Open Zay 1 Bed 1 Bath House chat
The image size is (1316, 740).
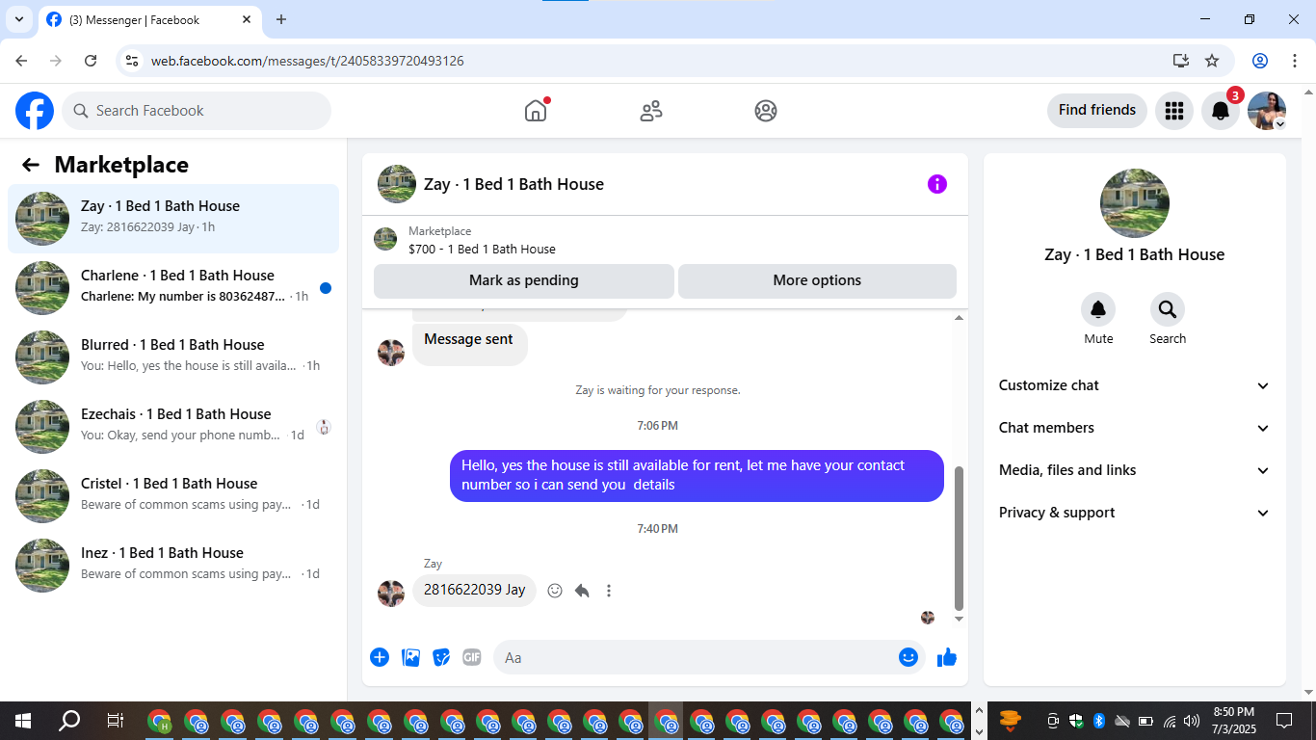tap(173, 219)
